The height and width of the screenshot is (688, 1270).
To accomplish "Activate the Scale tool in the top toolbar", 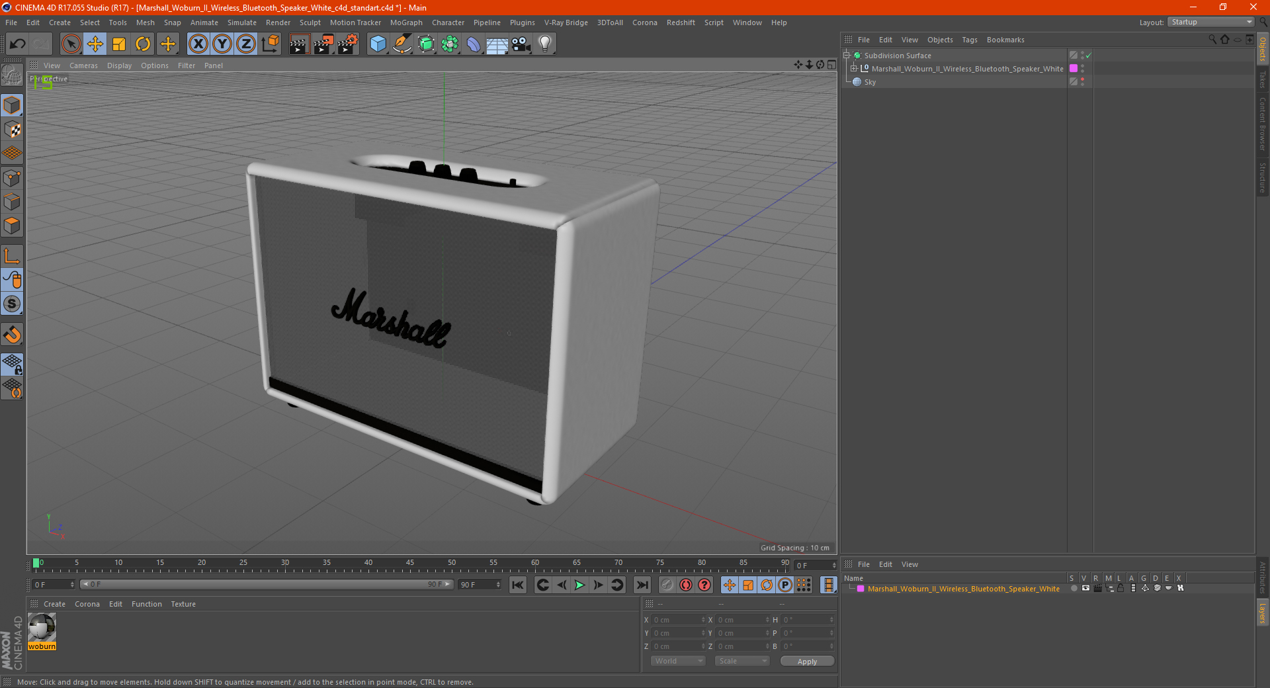I will pos(119,44).
